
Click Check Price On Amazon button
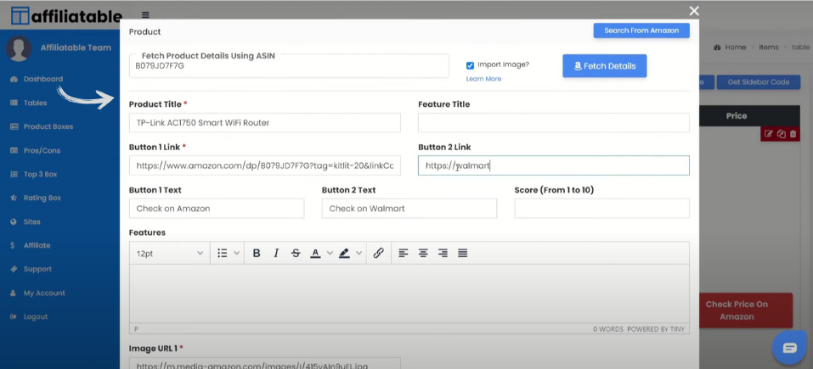746,310
